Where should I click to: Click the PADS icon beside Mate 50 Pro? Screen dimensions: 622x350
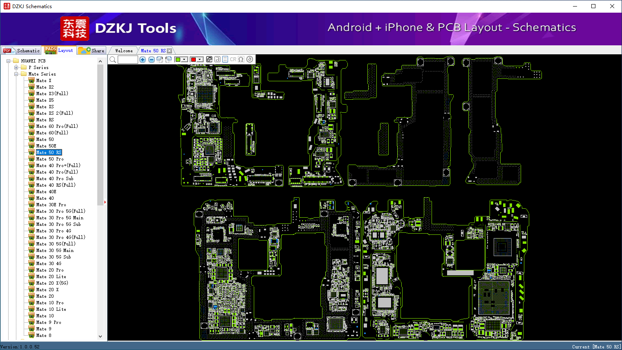(31, 159)
